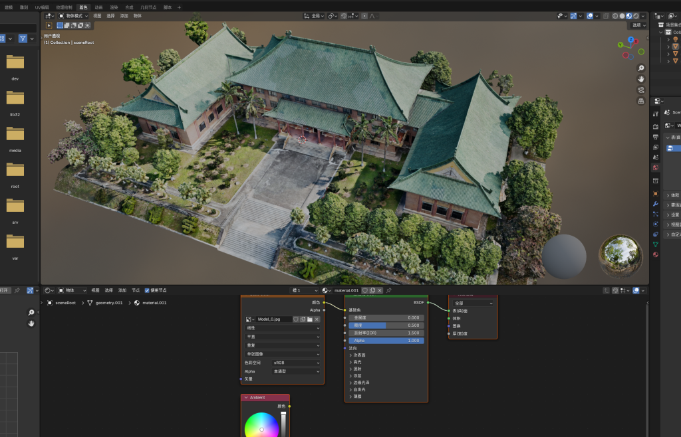Unlink the Model_0.jpg image with the X icon
This screenshot has width=681, height=437.
[317, 319]
